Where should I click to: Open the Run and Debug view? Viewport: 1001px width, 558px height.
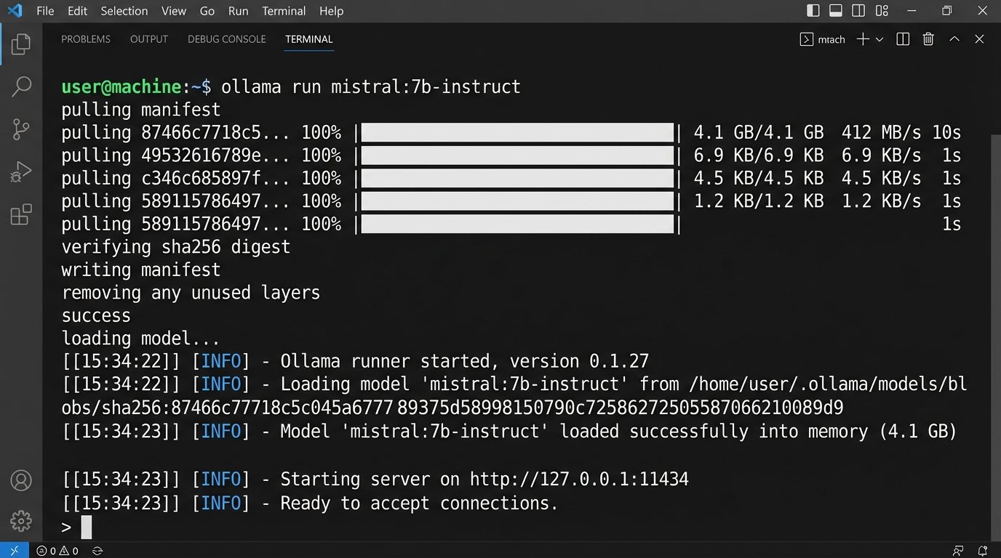(x=21, y=172)
